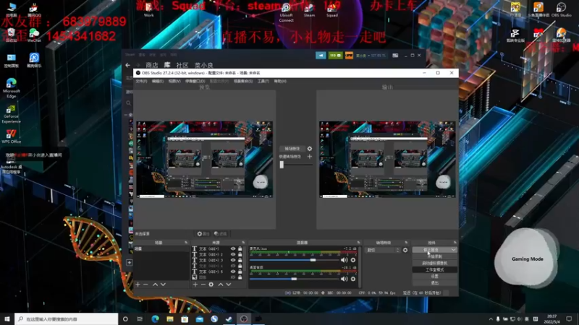Move the selected source down in Sources
The width and height of the screenshot is (579, 325).
coord(229,285)
